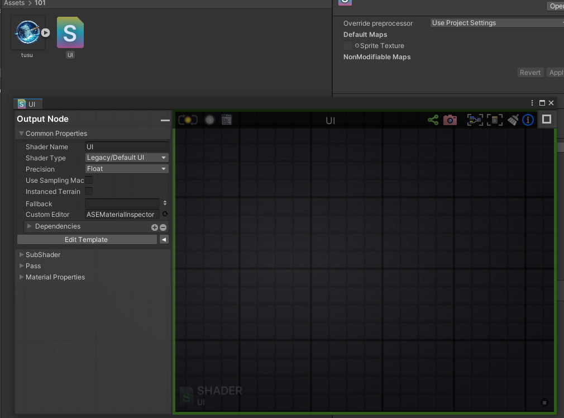Open the small menu icon at canvas bottom-right
The width and height of the screenshot is (564, 418).
tap(544, 402)
